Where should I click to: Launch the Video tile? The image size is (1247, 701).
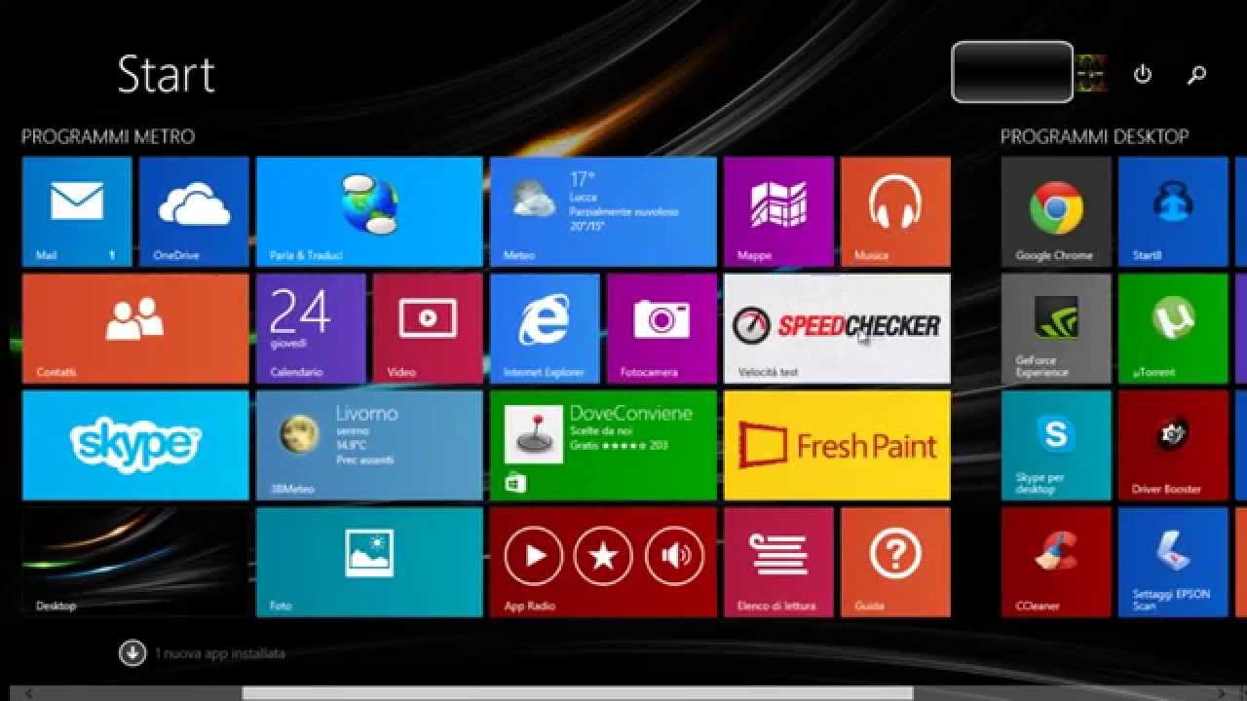[428, 329]
